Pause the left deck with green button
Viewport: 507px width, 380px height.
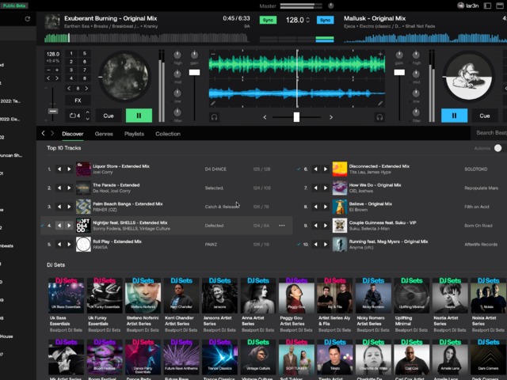pos(139,116)
